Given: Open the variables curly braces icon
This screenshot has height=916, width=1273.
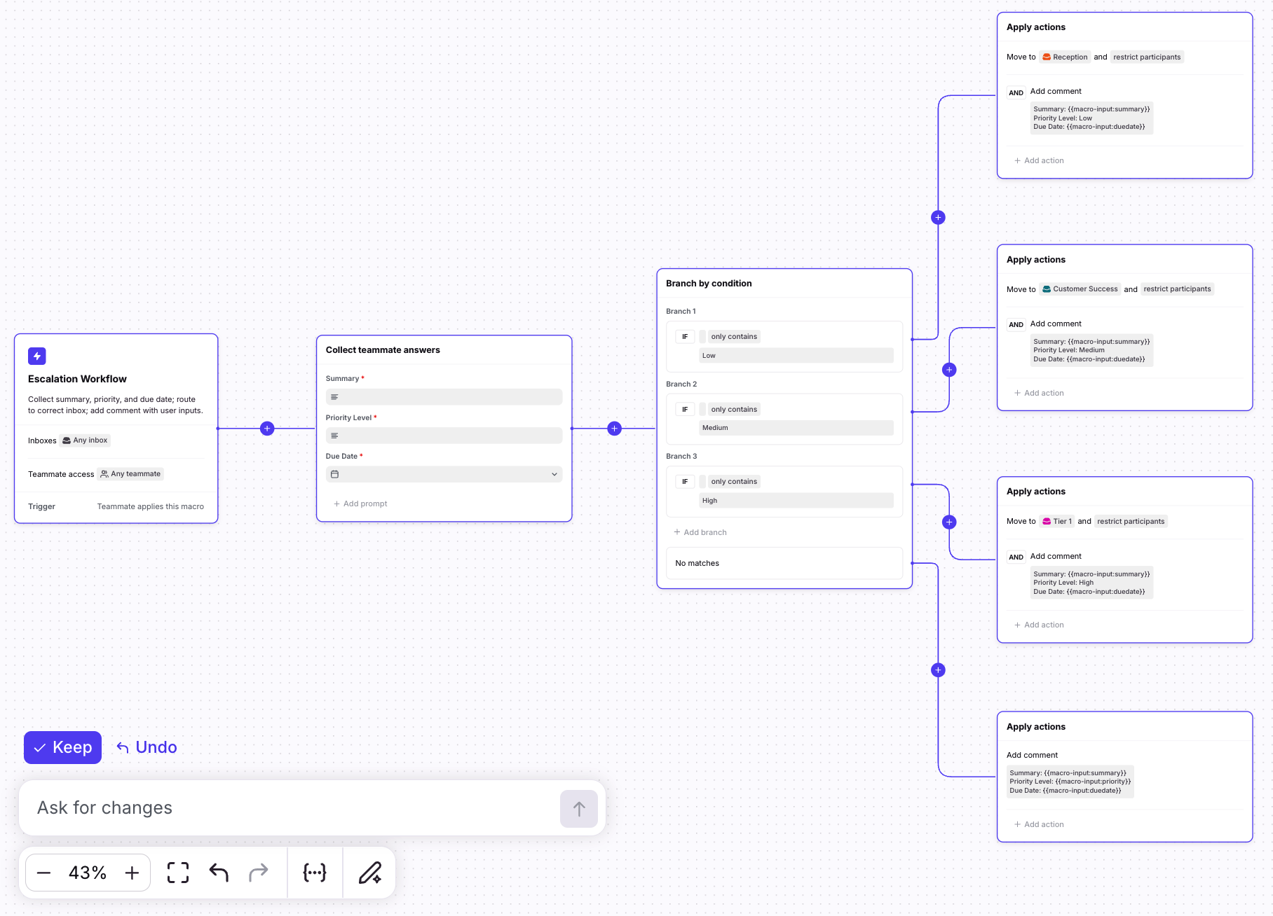Looking at the screenshot, I should point(315,873).
